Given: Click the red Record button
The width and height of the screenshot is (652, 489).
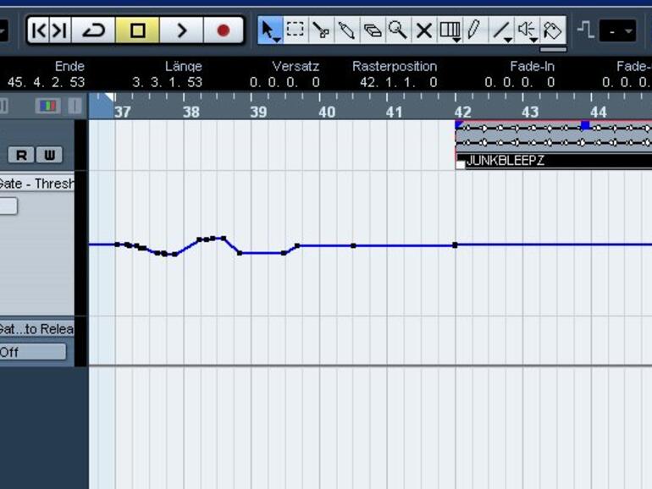Looking at the screenshot, I should pyautogui.click(x=224, y=30).
